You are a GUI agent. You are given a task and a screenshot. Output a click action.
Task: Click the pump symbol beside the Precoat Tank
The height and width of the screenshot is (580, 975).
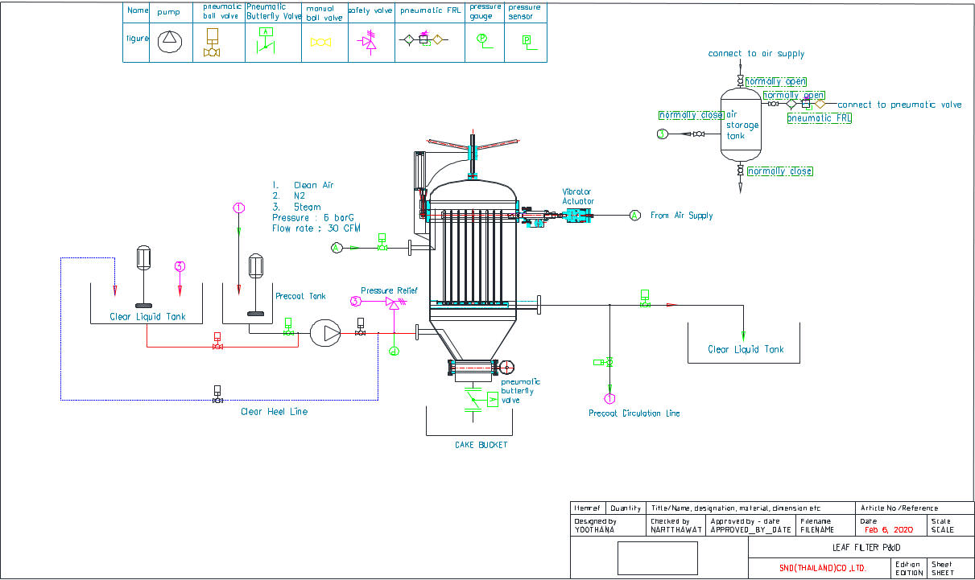click(x=325, y=332)
